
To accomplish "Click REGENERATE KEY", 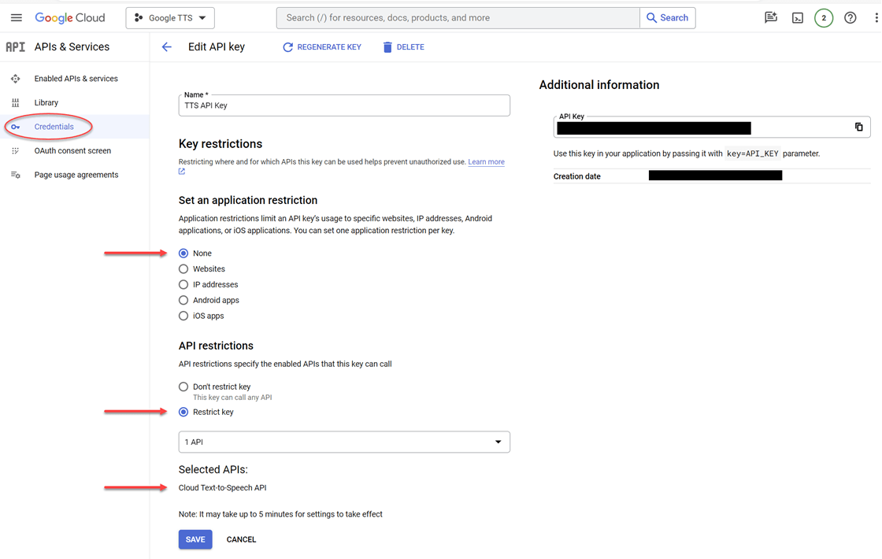I will (322, 47).
